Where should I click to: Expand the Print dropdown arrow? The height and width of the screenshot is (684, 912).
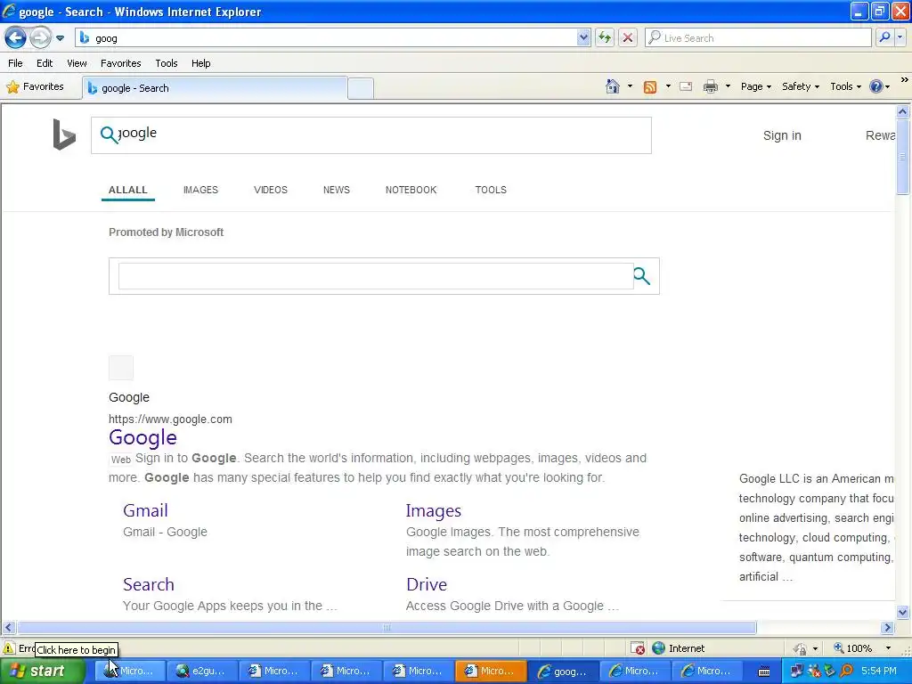(x=728, y=86)
